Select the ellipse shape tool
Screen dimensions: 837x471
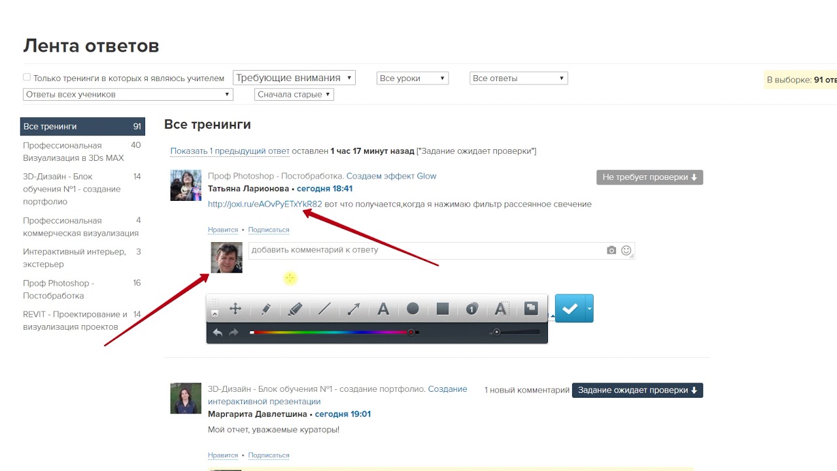pyautogui.click(x=413, y=309)
